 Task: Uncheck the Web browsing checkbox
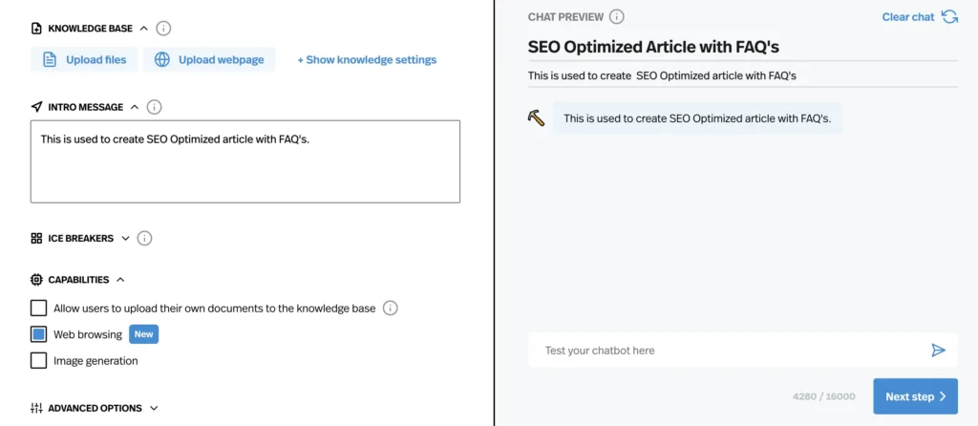click(x=38, y=334)
